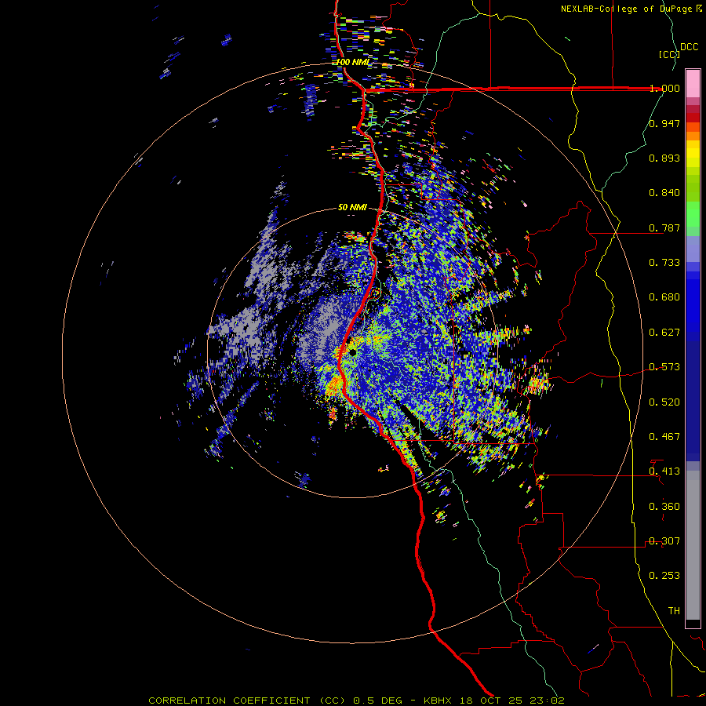Pick the red swatch on the color bar
Image resolution: width=706 pixels, height=706 pixels.
[x=693, y=118]
